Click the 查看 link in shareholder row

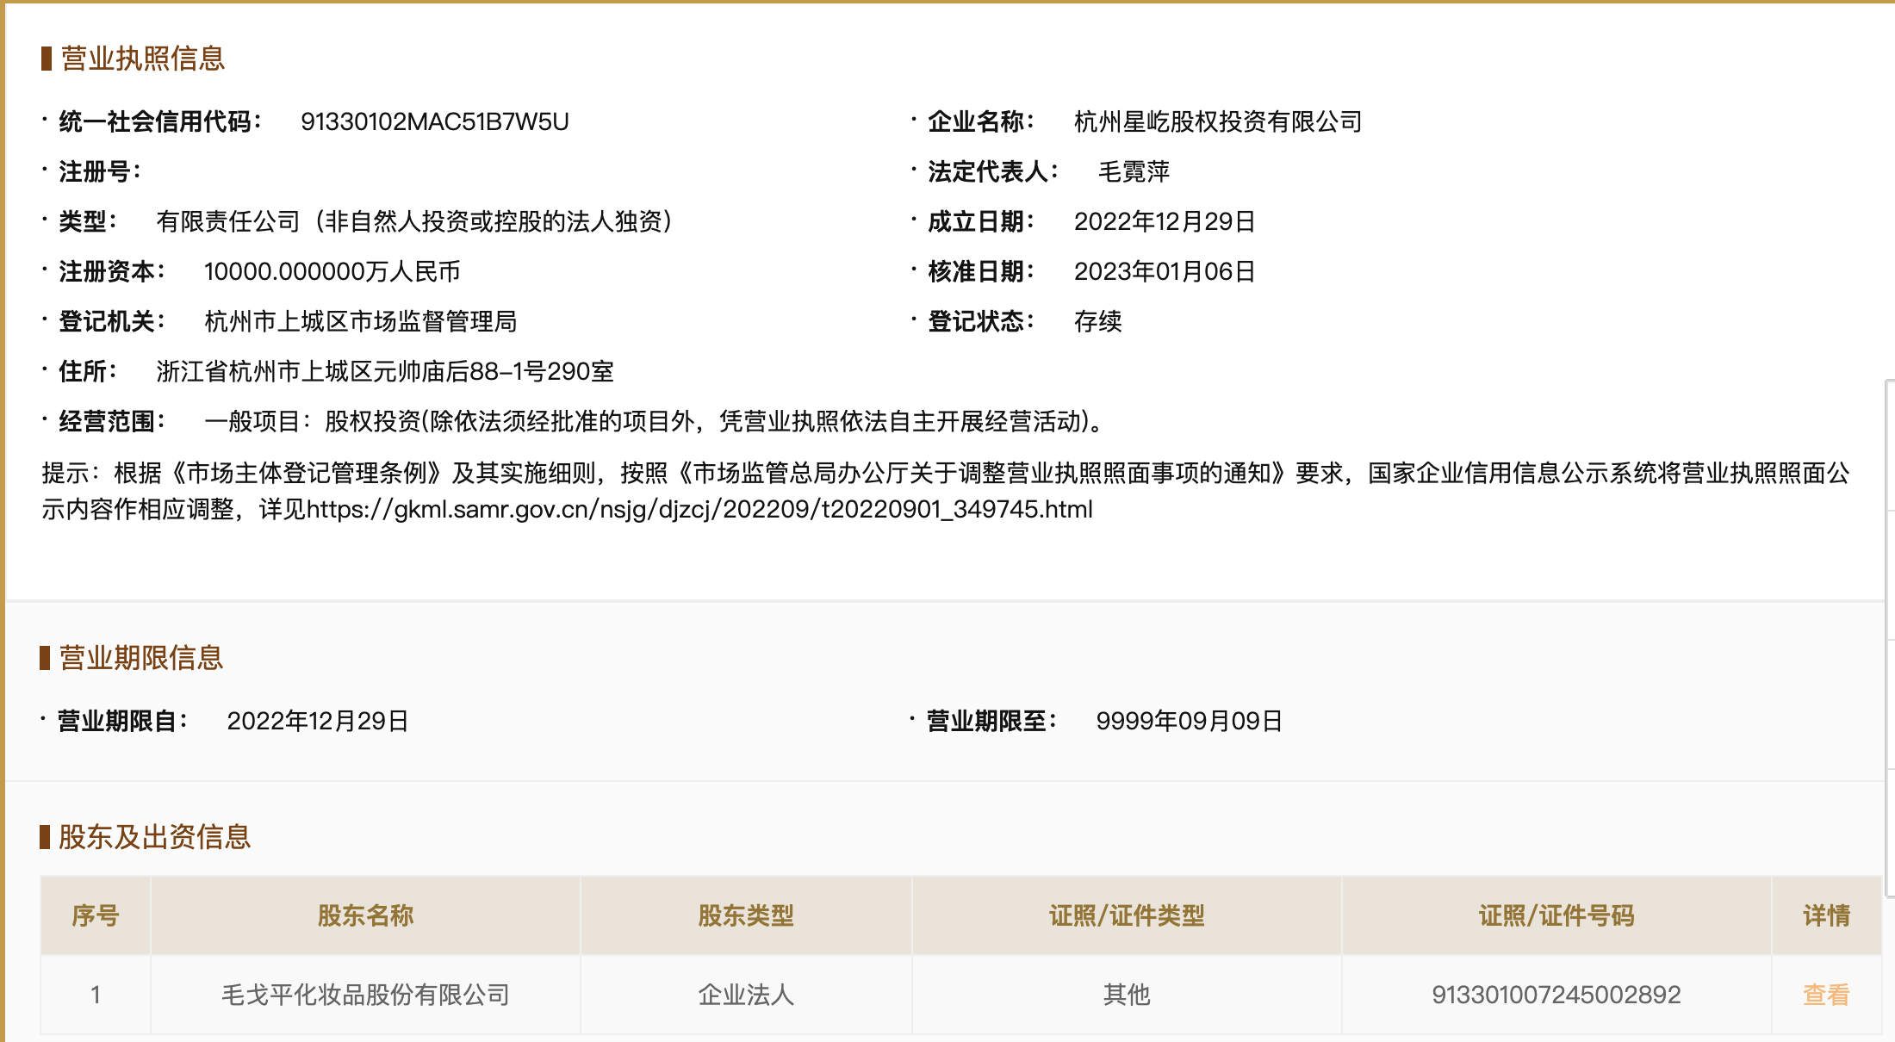[1825, 995]
